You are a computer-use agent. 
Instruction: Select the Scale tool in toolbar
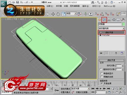point(63,14)
